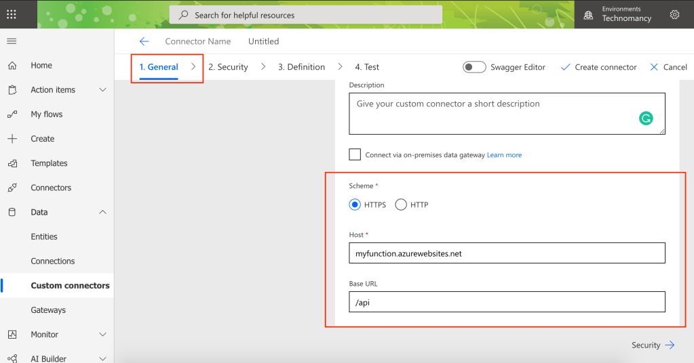
Task: Collapse the hamburger navigation menu
Action: [x=12, y=41]
